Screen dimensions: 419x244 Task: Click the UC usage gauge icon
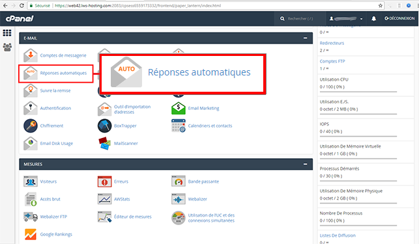click(179, 218)
